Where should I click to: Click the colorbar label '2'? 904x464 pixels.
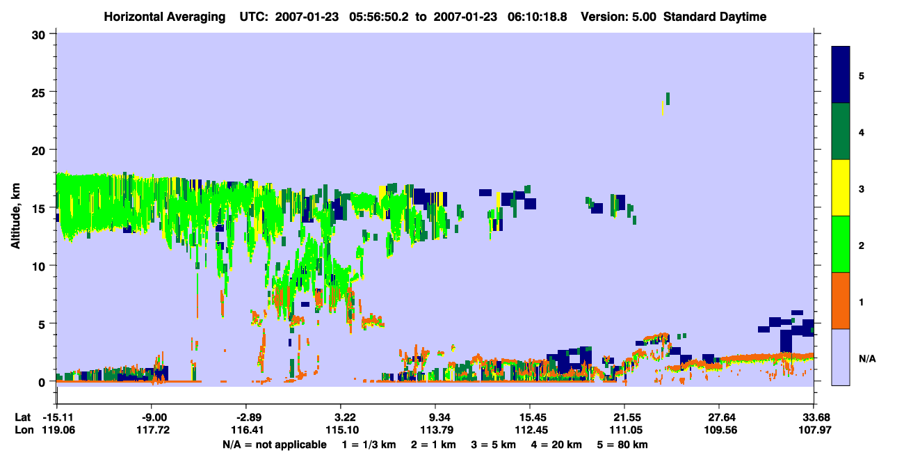(x=862, y=245)
